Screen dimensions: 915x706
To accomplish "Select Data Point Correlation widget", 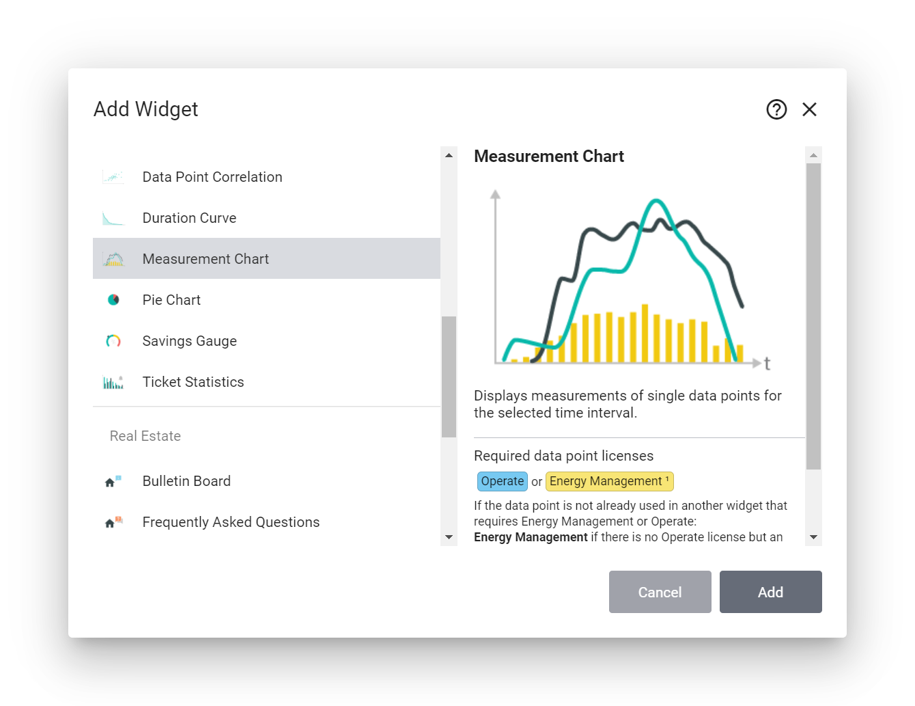I will 266,177.
